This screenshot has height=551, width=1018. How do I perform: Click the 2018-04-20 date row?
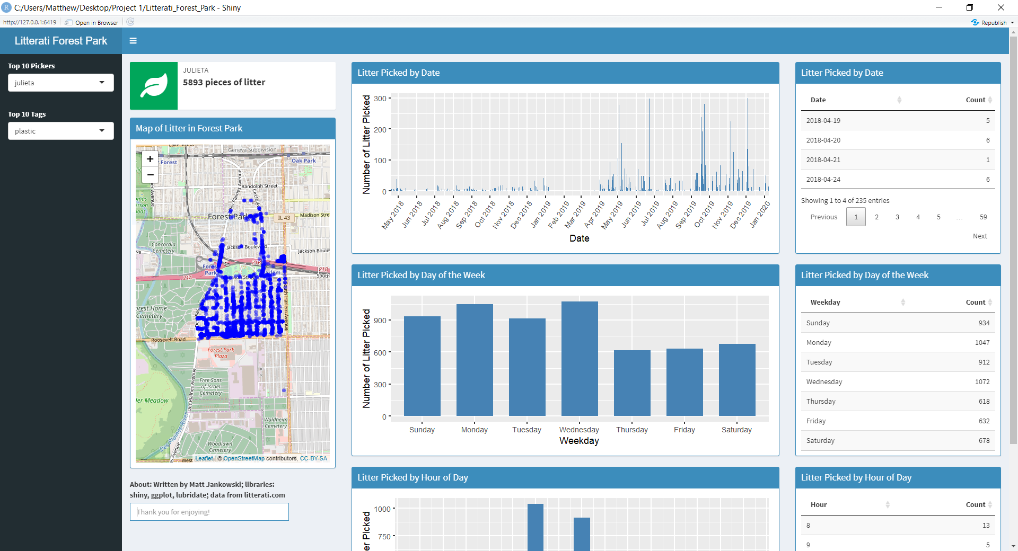coord(898,140)
